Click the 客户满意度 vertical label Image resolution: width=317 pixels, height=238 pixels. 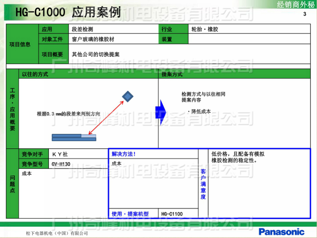click(x=203, y=183)
